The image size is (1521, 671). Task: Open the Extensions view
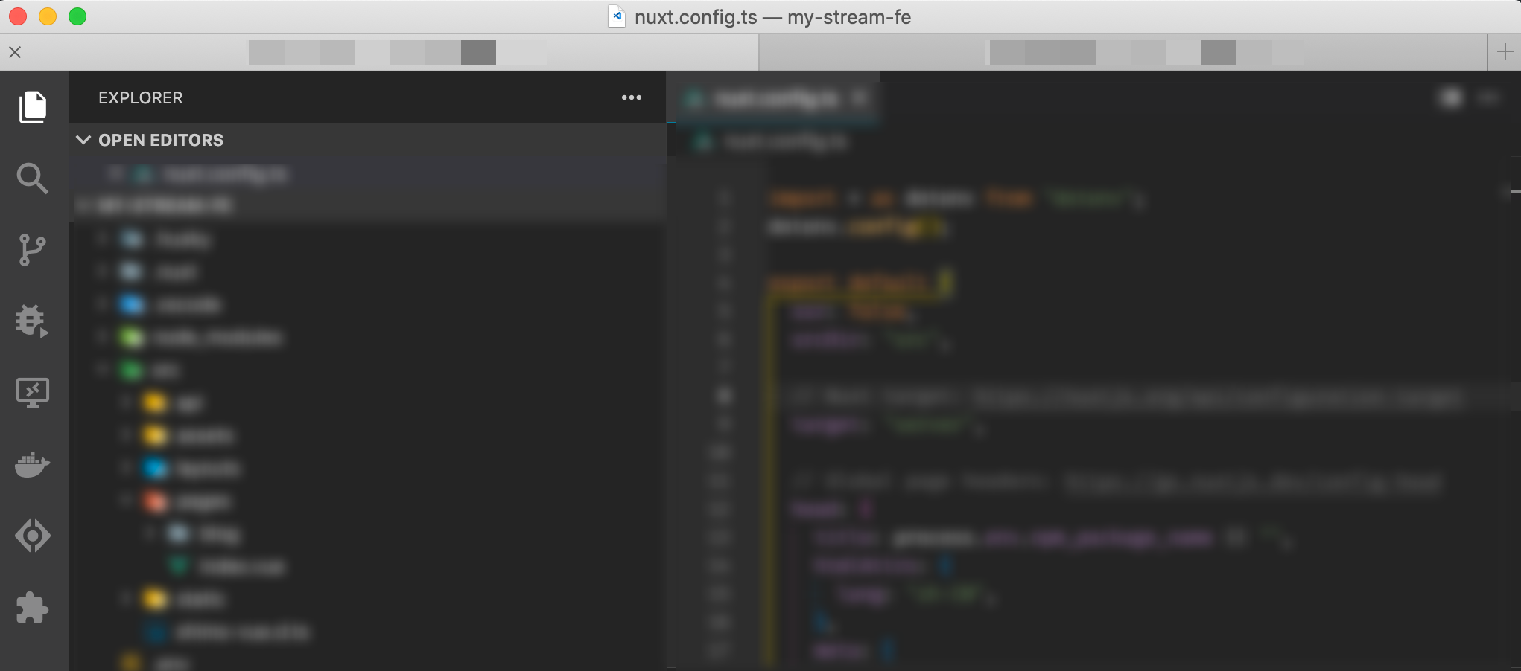33,609
